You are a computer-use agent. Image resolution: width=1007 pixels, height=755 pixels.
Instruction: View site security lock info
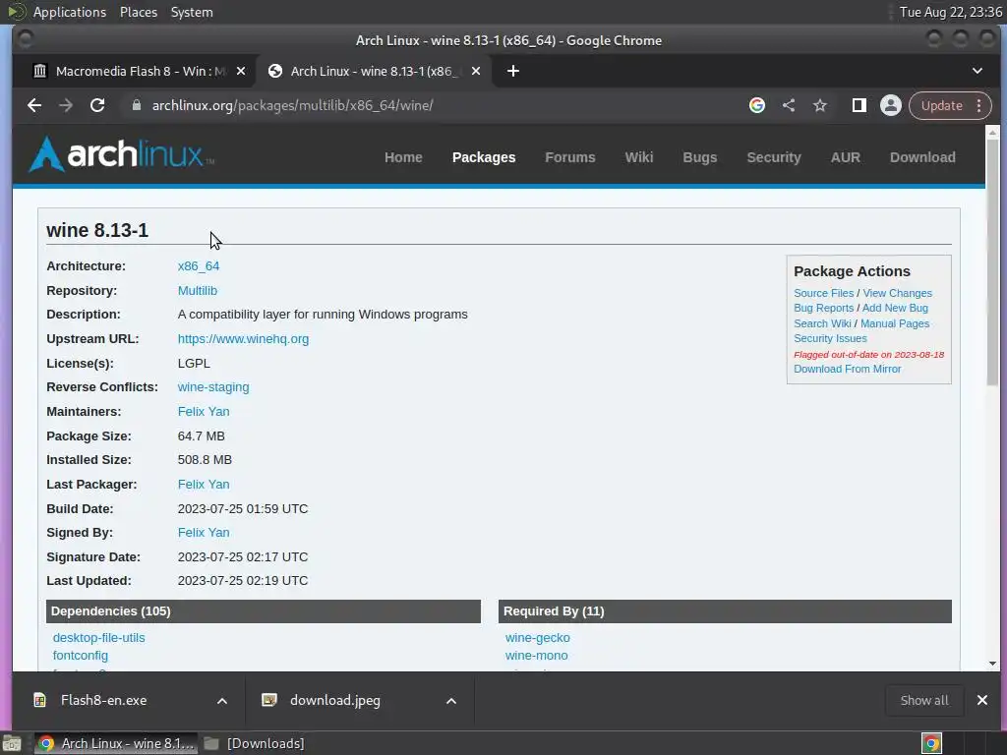[136, 105]
